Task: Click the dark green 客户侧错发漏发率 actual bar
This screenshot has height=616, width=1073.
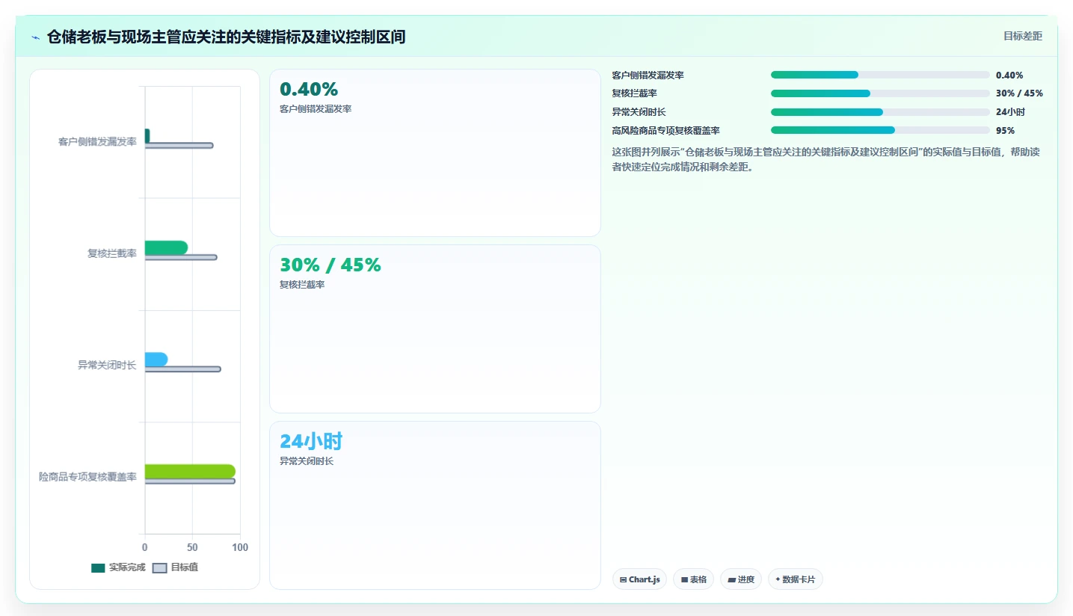Action: coord(147,135)
